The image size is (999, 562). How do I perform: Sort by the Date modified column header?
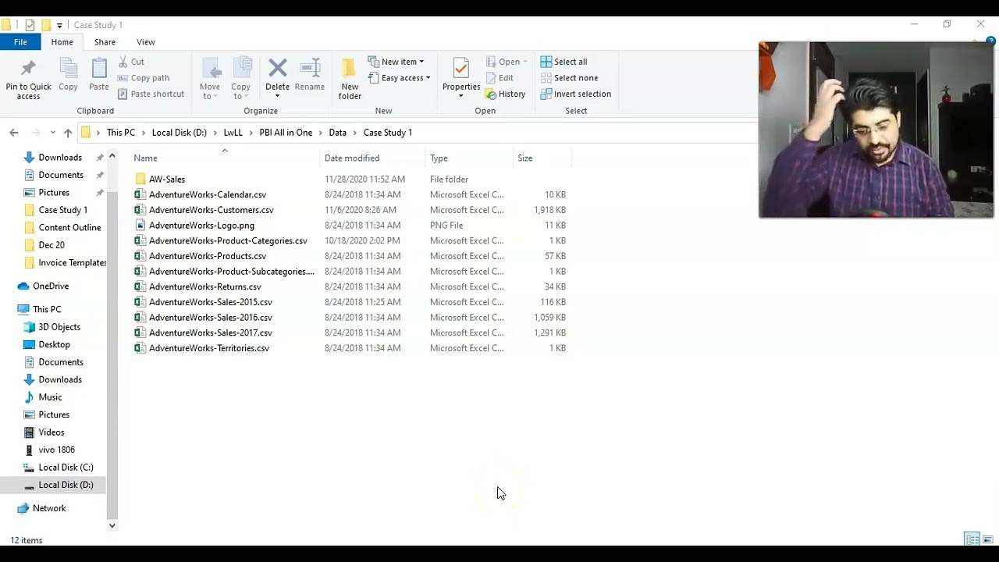[x=373, y=158]
